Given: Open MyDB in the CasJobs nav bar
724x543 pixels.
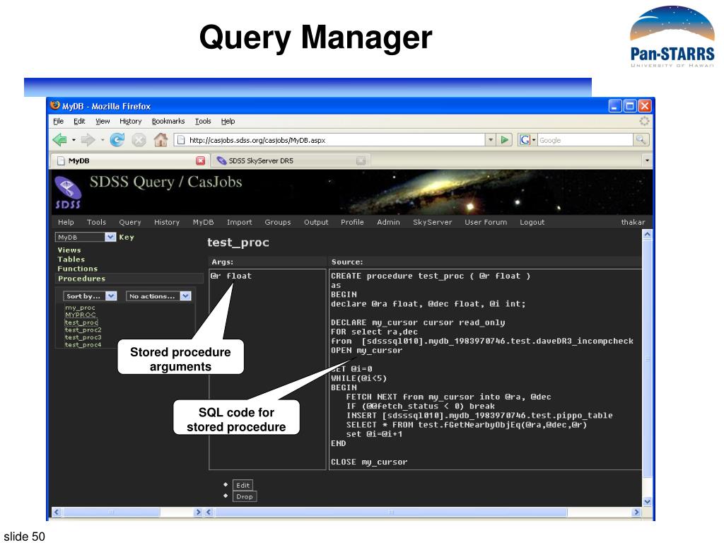Looking at the screenshot, I should click(203, 222).
